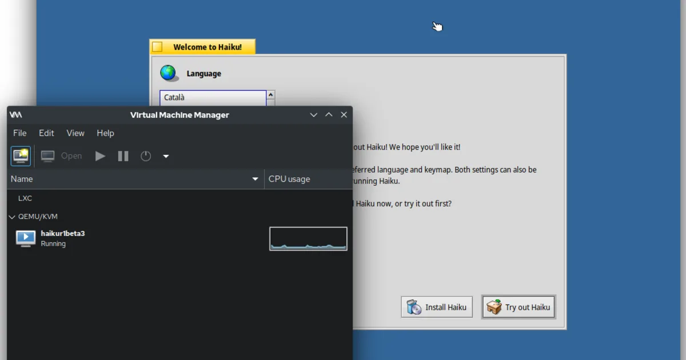Close the Virtual Machine Manager window
This screenshot has height=360, width=686.
tap(344, 115)
